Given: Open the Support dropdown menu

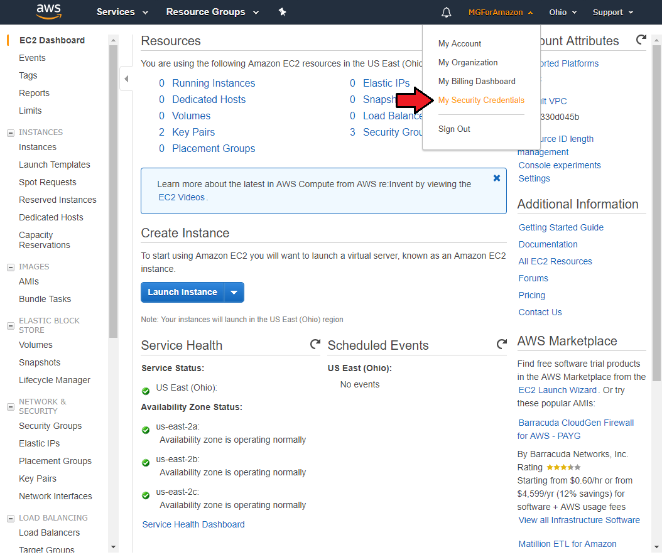Looking at the screenshot, I should 613,12.
